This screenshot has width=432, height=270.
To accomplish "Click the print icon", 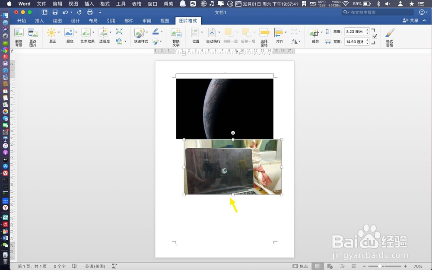I will 89,12.
